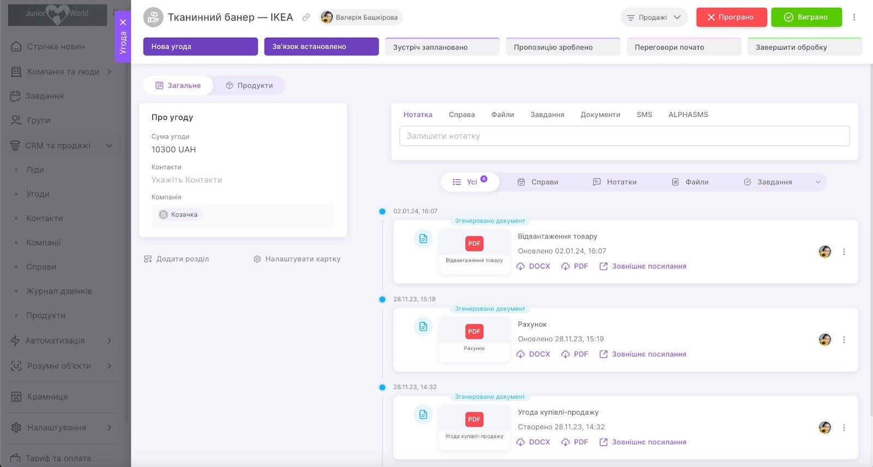The width and height of the screenshot is (873, 467).
Task: Expand Компанія та люди in sidebar
Action: point(109,71)
